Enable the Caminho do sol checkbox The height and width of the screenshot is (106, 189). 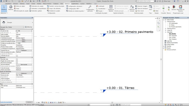(x=17, y=56)
